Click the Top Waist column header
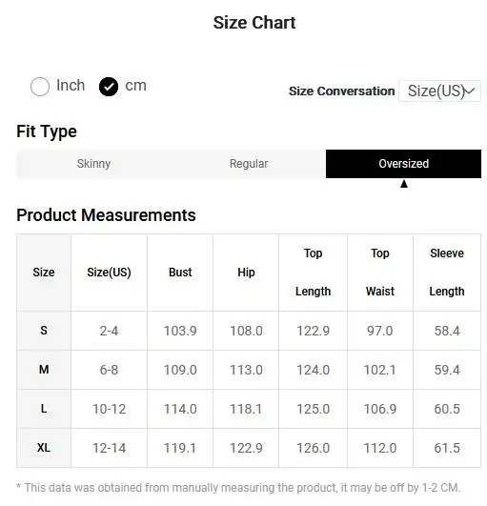Viewport: 487px width, 506px height. pos(380,273)
